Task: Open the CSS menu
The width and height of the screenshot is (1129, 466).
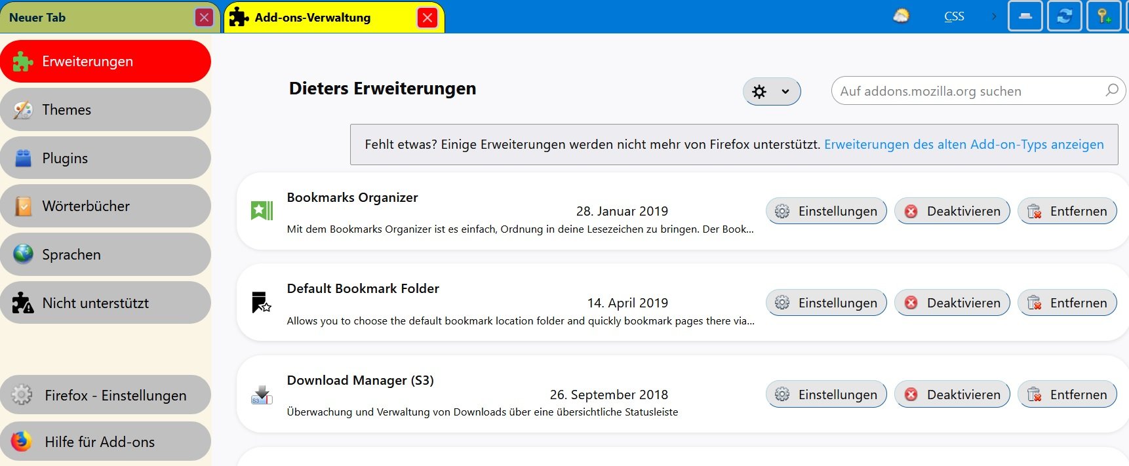Action: point(954,16)
